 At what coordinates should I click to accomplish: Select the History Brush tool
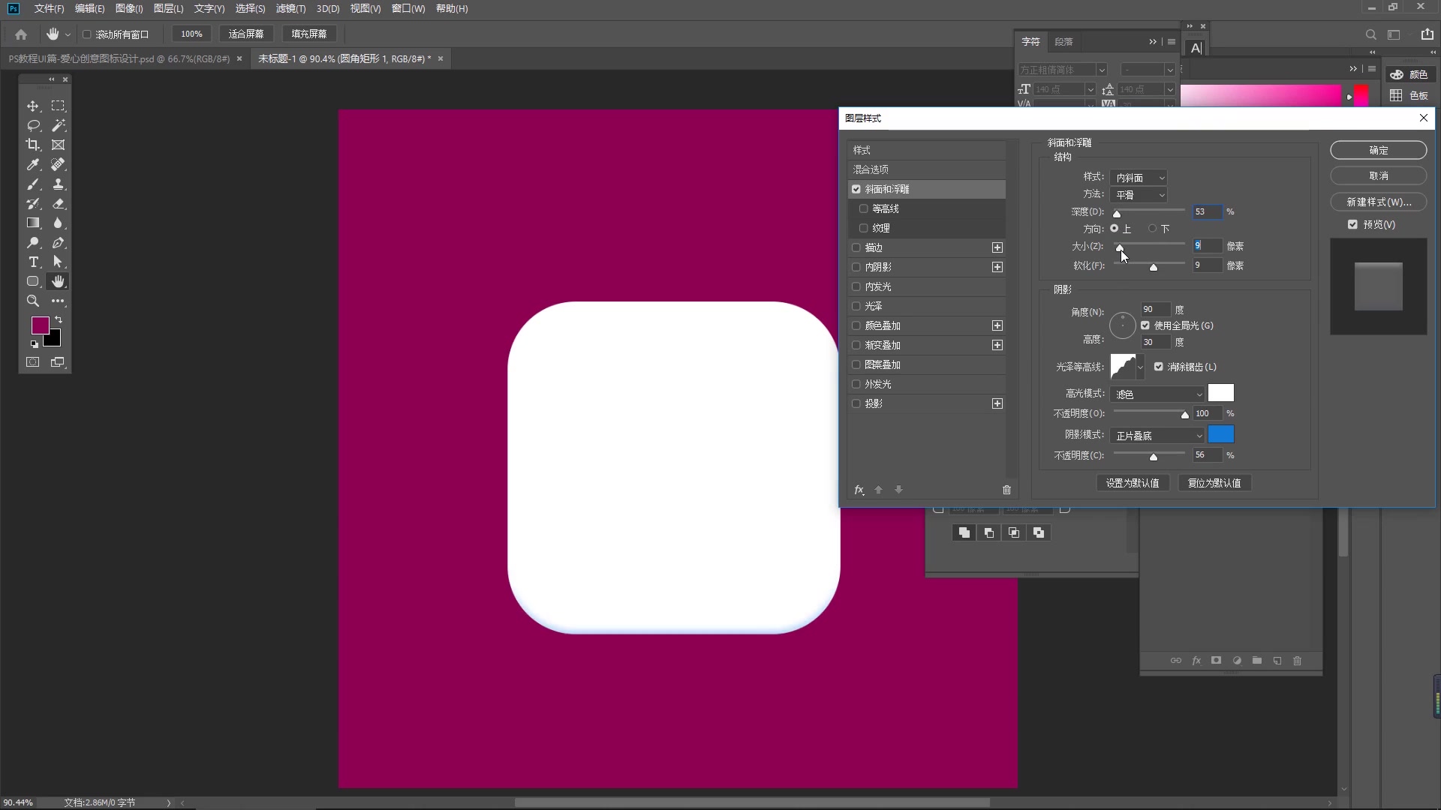33,203
